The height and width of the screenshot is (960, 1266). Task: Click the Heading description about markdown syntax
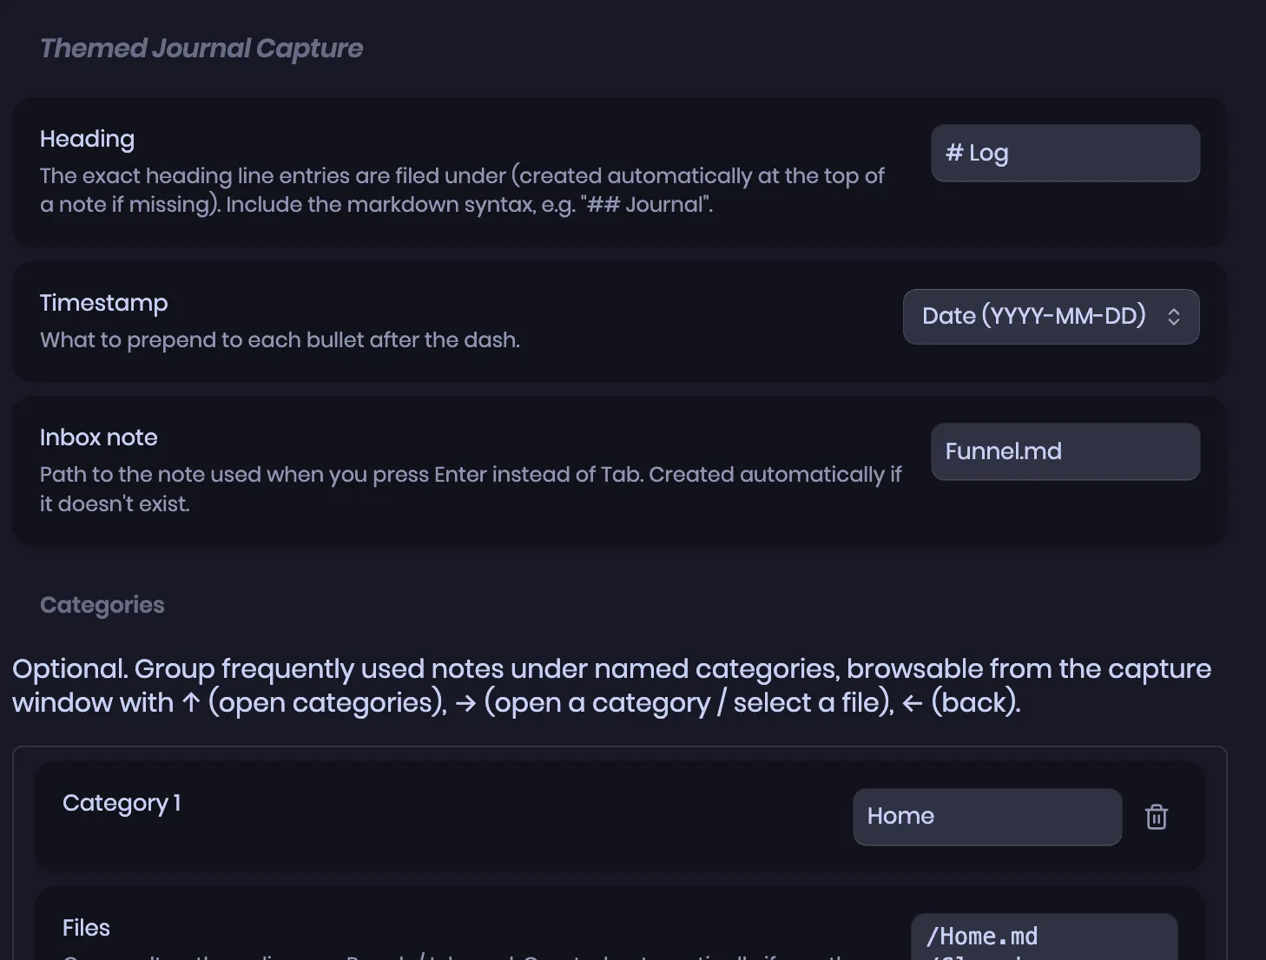462,190
